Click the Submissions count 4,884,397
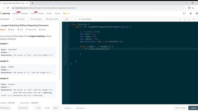 tap(34, 103)
